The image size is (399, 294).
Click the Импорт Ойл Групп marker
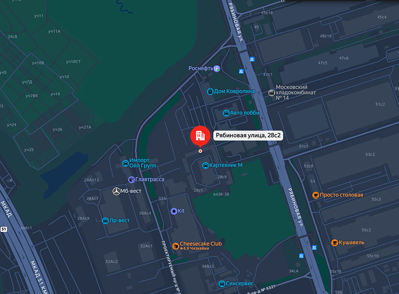126,163
